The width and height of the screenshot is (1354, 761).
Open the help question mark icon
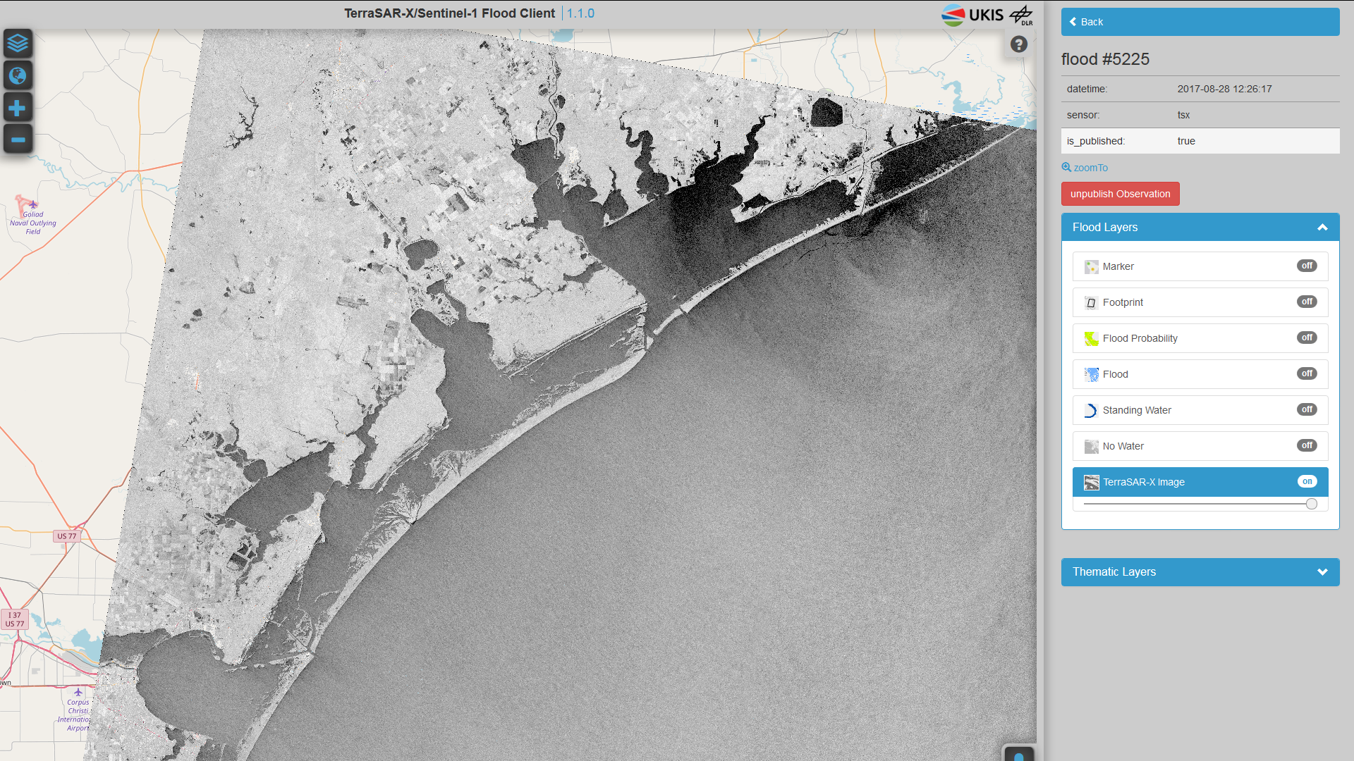[x=1018, y=44]
